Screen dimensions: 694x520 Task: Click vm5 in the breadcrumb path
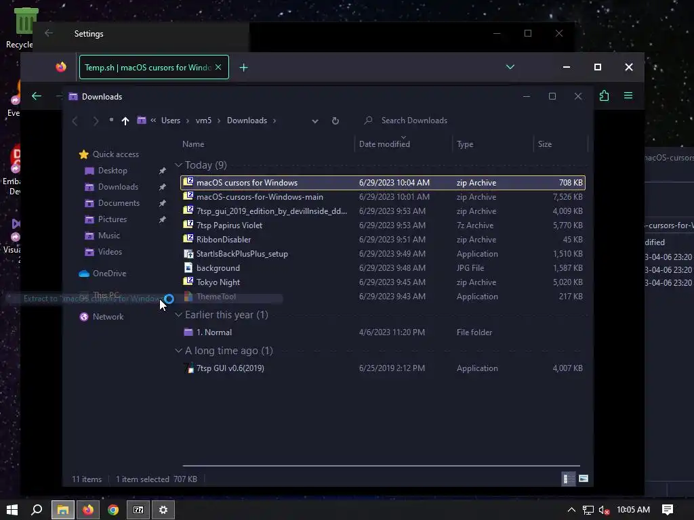tap(203, 121)
